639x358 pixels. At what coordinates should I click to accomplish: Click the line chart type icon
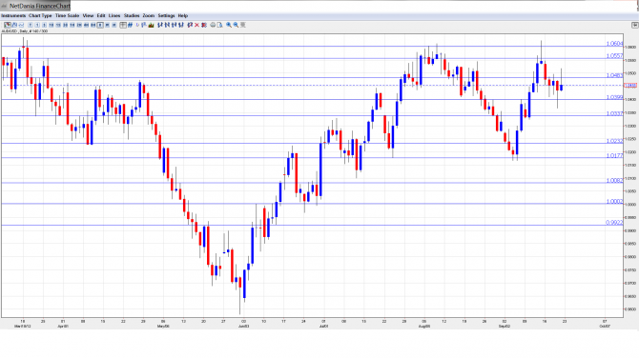point(21,25)
